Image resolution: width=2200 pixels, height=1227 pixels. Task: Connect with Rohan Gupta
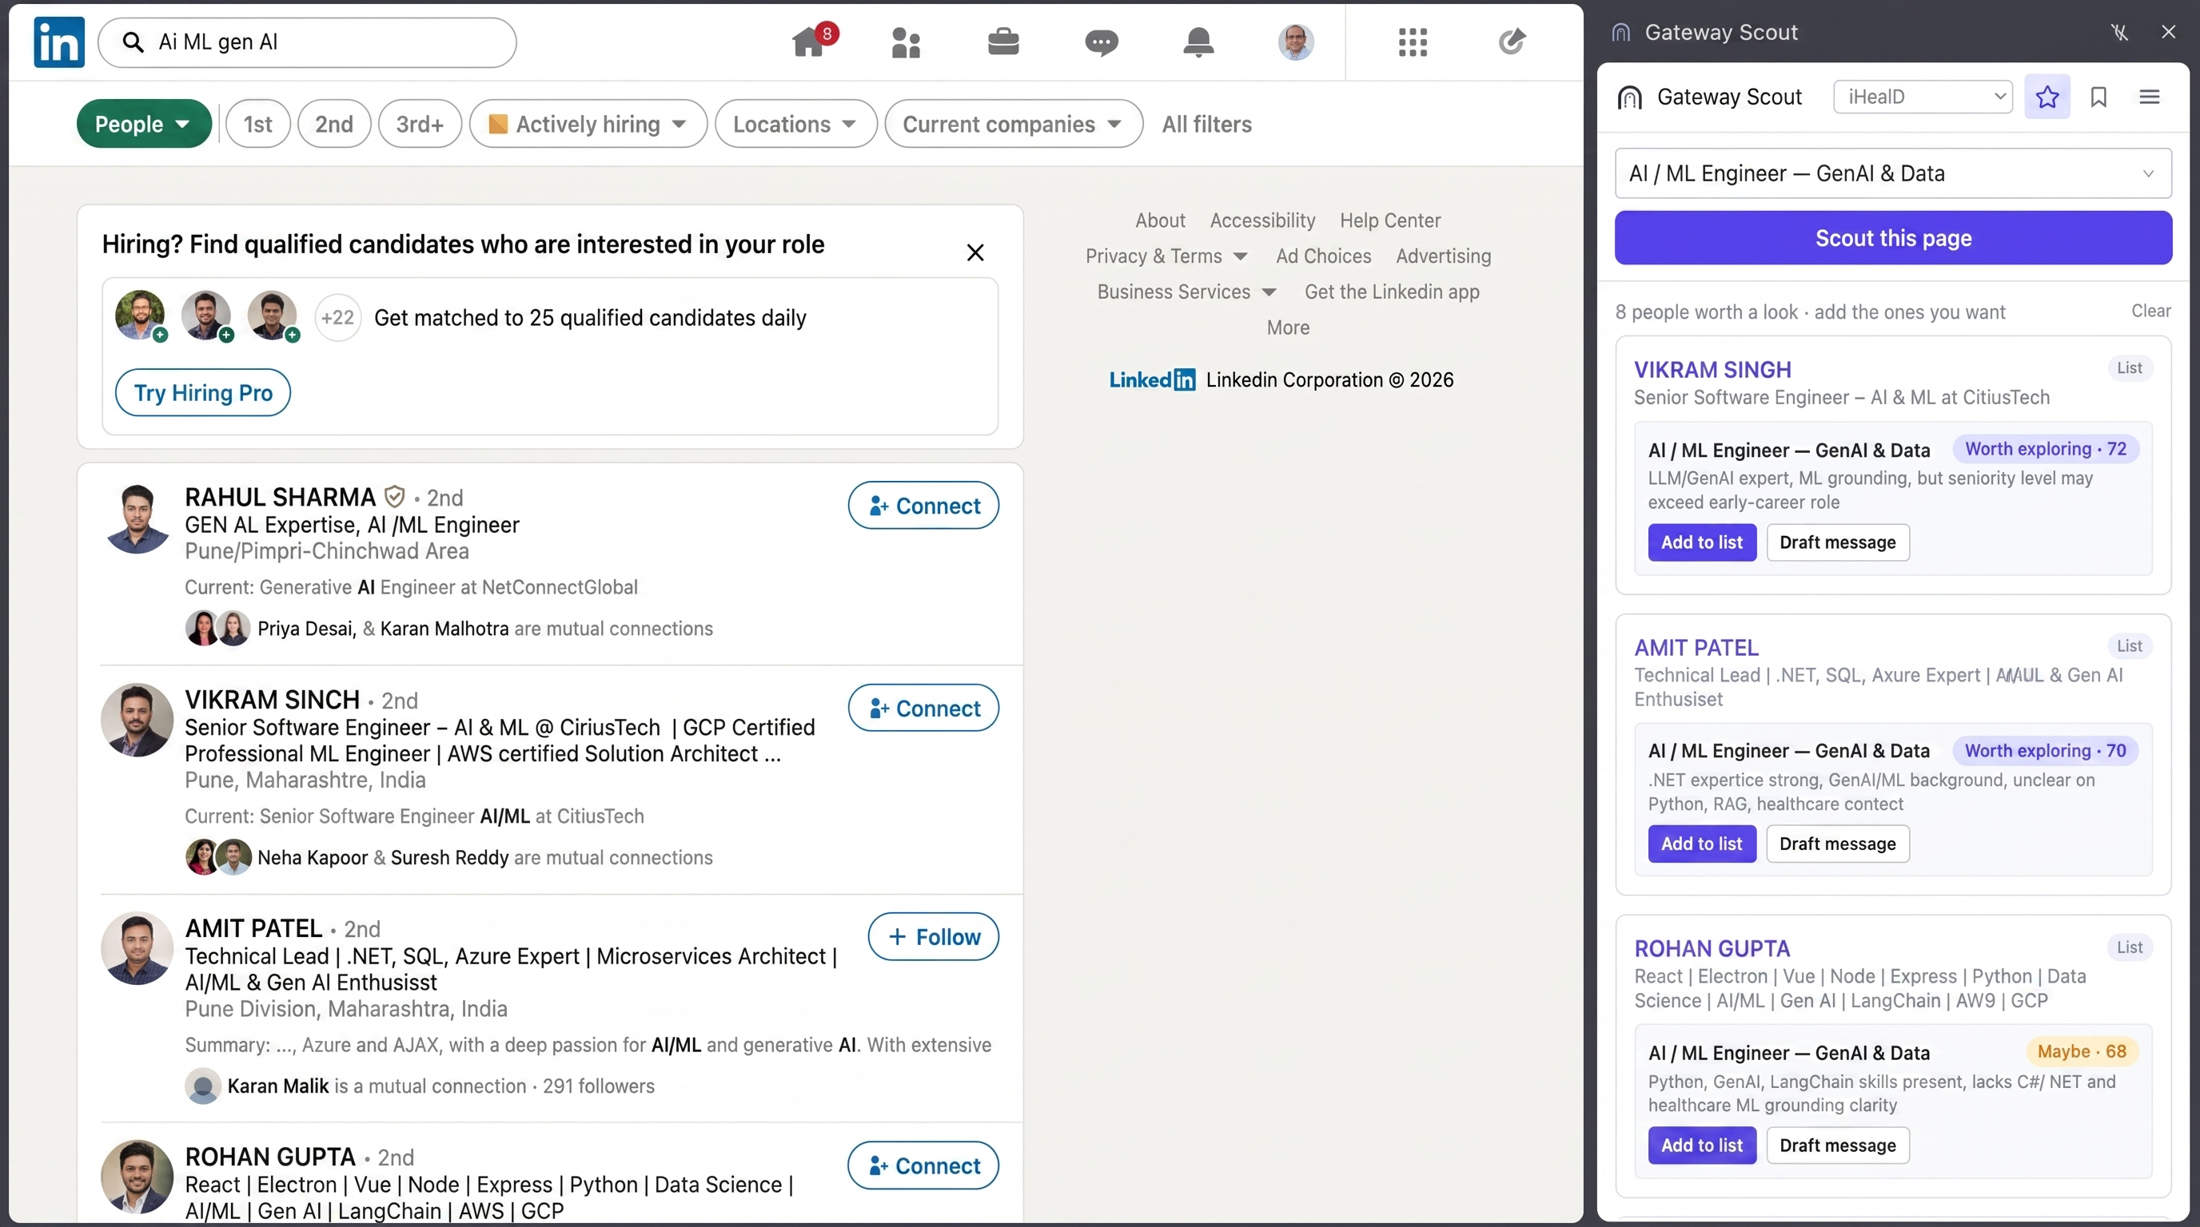923,1165
